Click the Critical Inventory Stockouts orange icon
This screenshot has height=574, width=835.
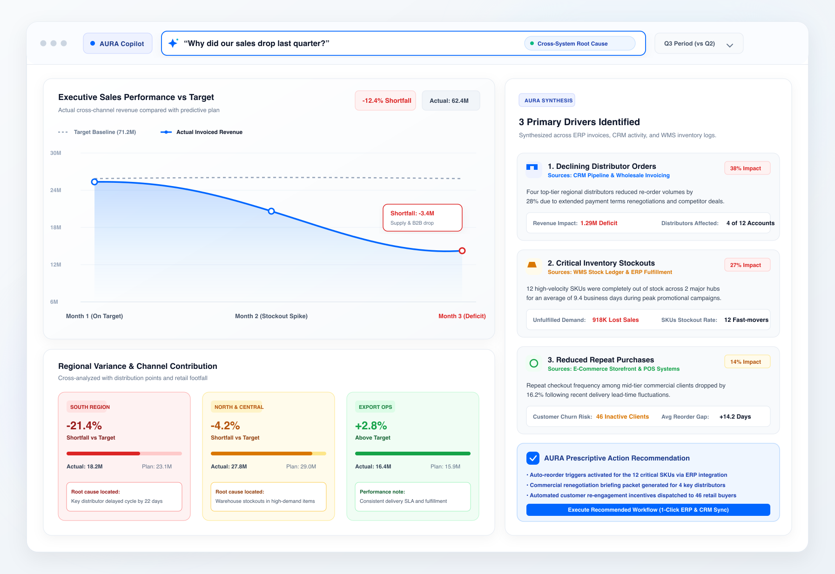pos(532,265)
